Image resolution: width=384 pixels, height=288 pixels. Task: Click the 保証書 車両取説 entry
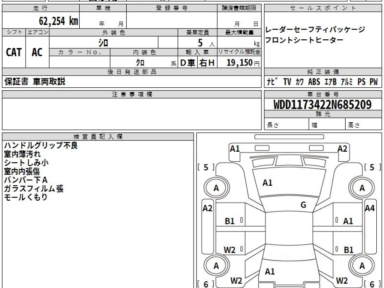35,82
